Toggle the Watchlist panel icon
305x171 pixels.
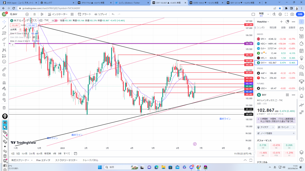pyautogui.click(x=301, y=22)
